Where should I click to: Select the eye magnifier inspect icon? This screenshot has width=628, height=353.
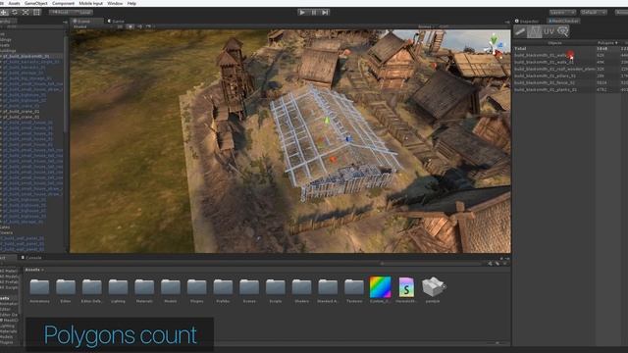(x=562, y=31)
